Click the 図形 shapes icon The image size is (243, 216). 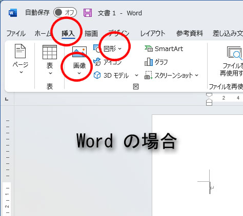pos(97,49)
